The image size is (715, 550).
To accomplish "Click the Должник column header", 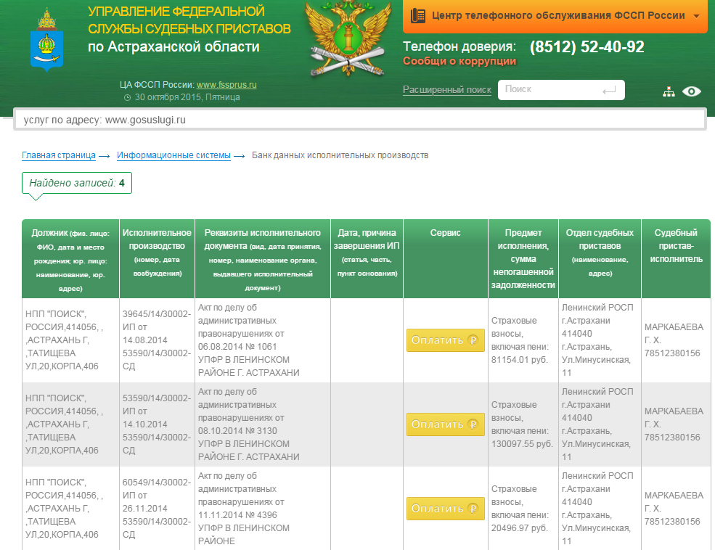I will click(70, 259).
